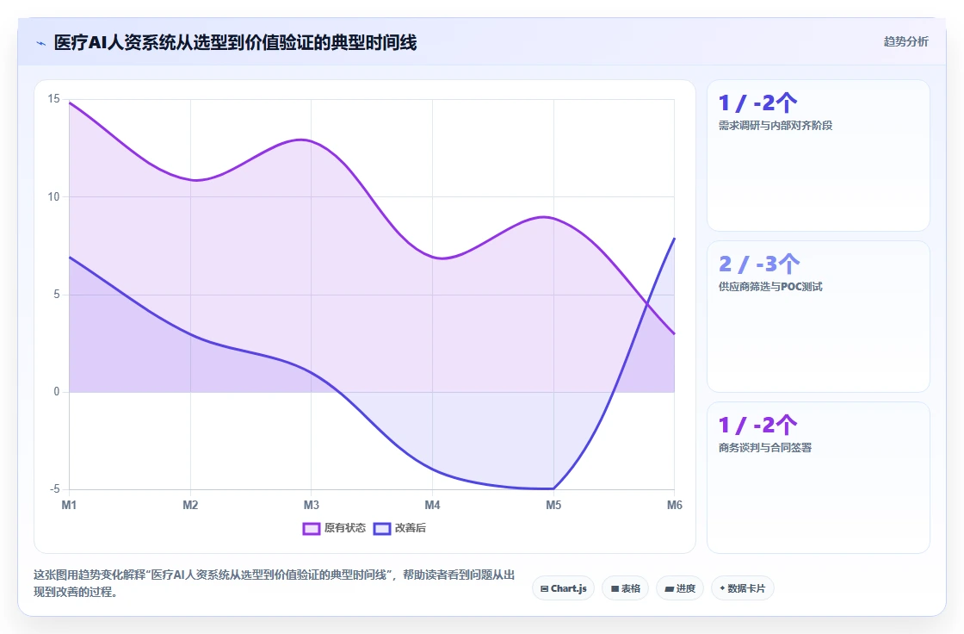Click the 数据卡片 sparkle icon
The image size is (964, 634).
(x=722, y=588)
